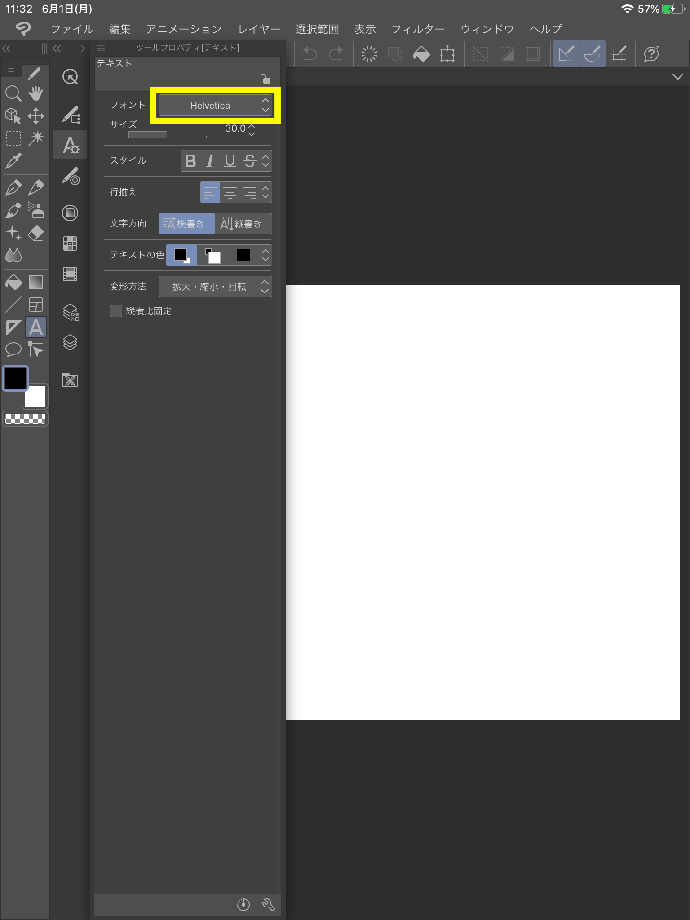This screenshot has width=690, height=920.
Task: Click the Undo arrow
Action: 310,54
